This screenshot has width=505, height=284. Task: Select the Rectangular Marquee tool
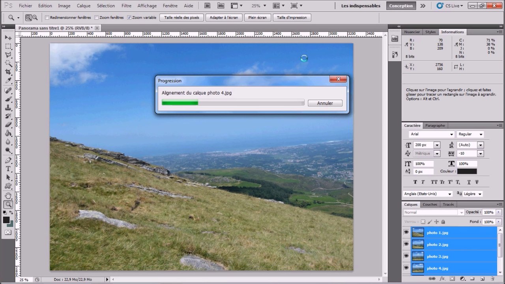click(x=8, y=46)
